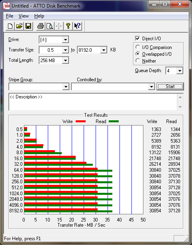
Task: Click the Transfer Rate - MB / Sec axis label
Action: pos(81,225)
